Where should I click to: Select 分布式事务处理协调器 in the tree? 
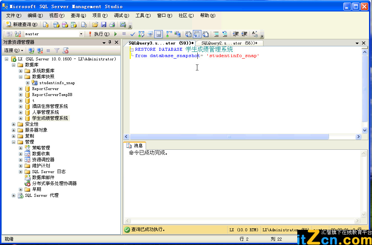[x=54, y=183]
